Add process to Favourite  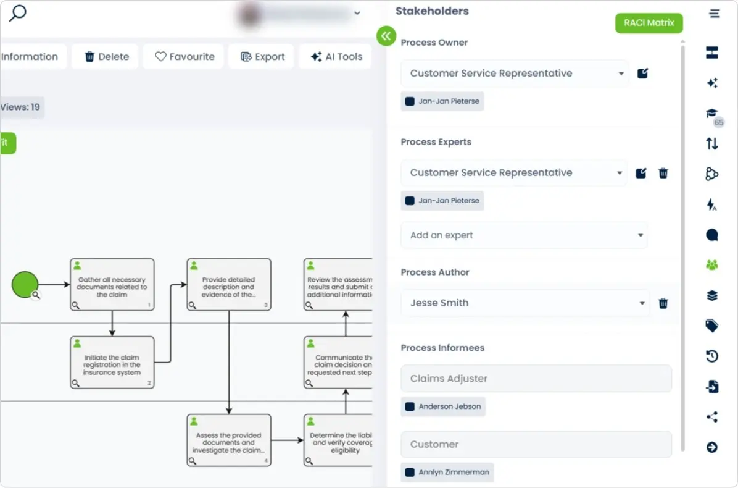tap(184, 57)
